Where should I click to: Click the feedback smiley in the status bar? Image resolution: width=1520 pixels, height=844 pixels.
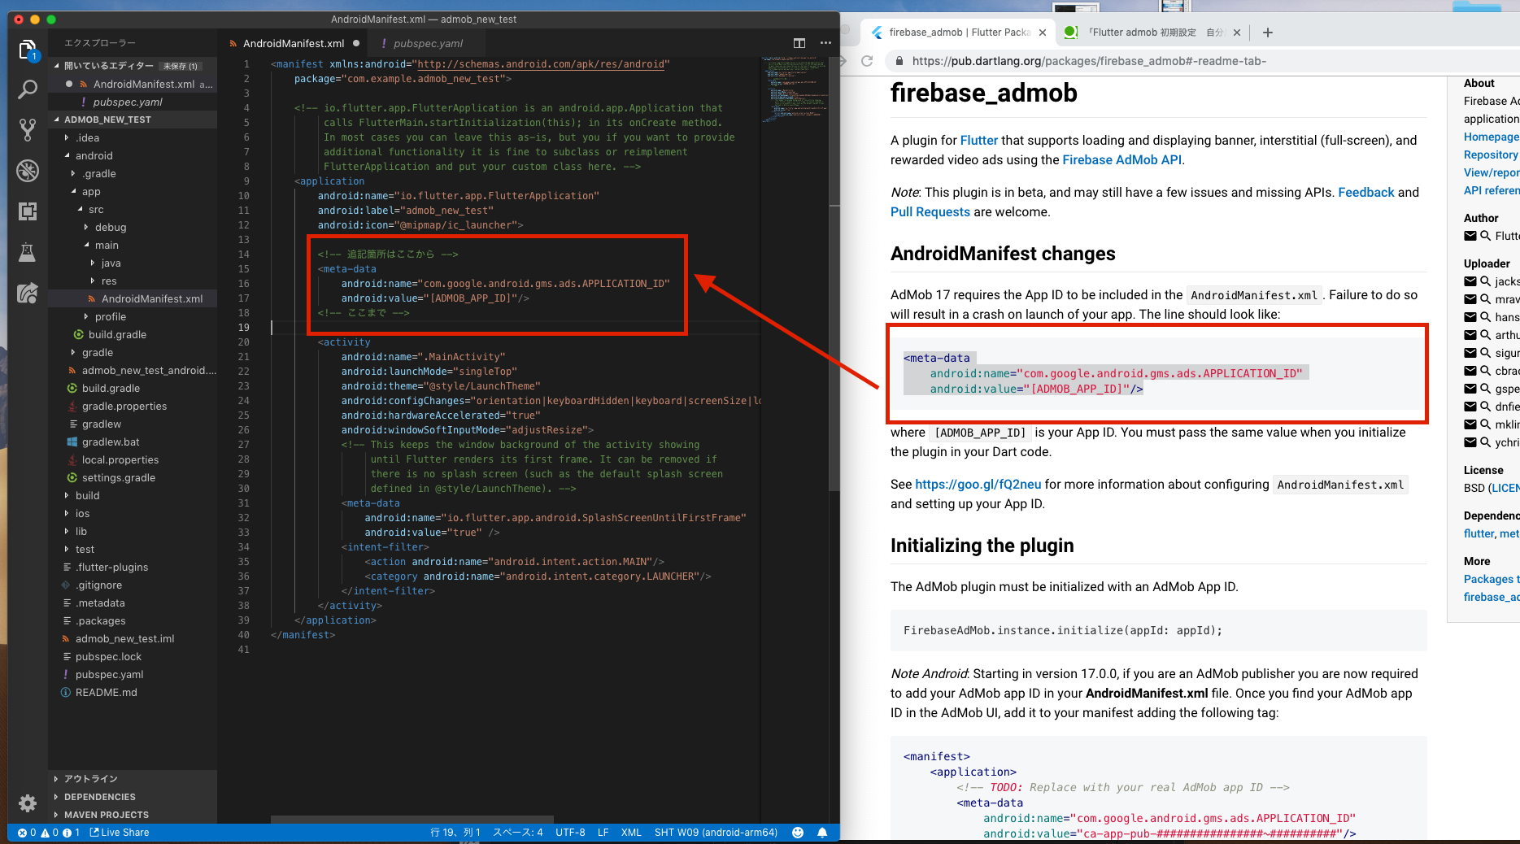point(798,833)
